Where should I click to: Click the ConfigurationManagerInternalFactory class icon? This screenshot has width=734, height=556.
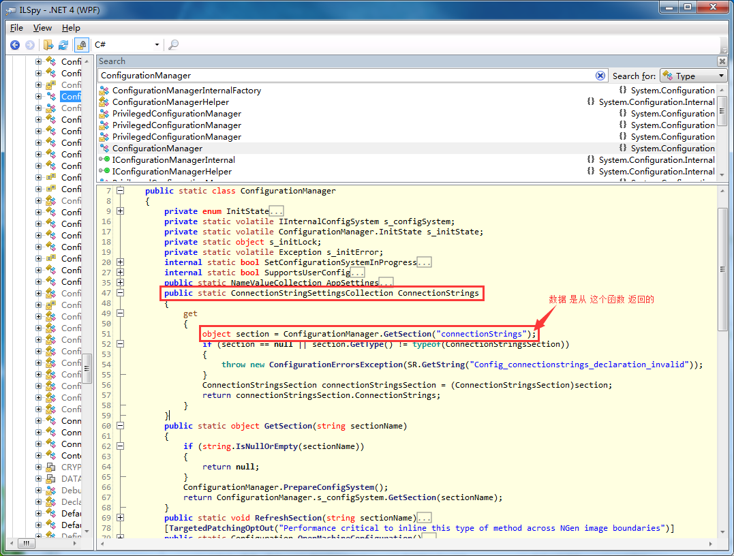click(x=104, y=91)
